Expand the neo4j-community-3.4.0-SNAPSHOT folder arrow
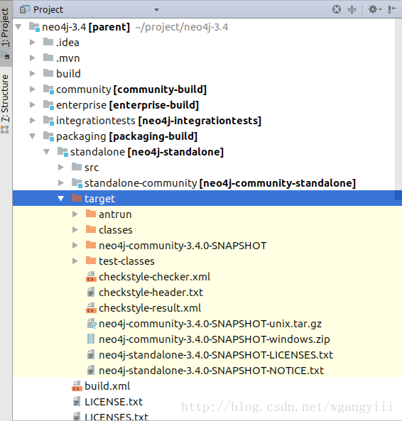402x421 pixels. [x=75, y=245]
